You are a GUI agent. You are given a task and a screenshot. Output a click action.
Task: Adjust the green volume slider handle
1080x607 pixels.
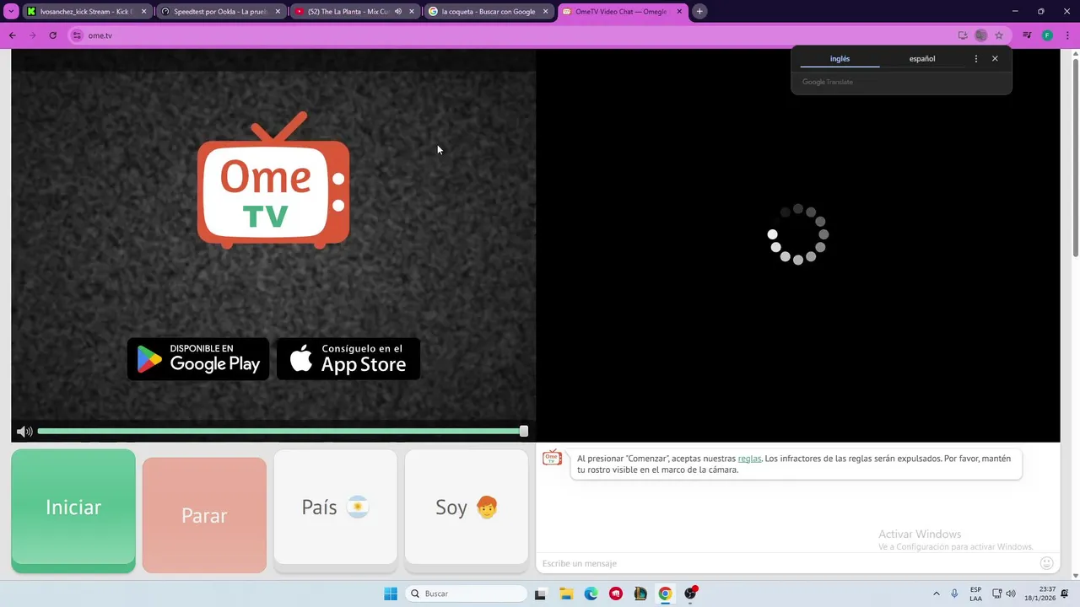click(x=524, y=431)
